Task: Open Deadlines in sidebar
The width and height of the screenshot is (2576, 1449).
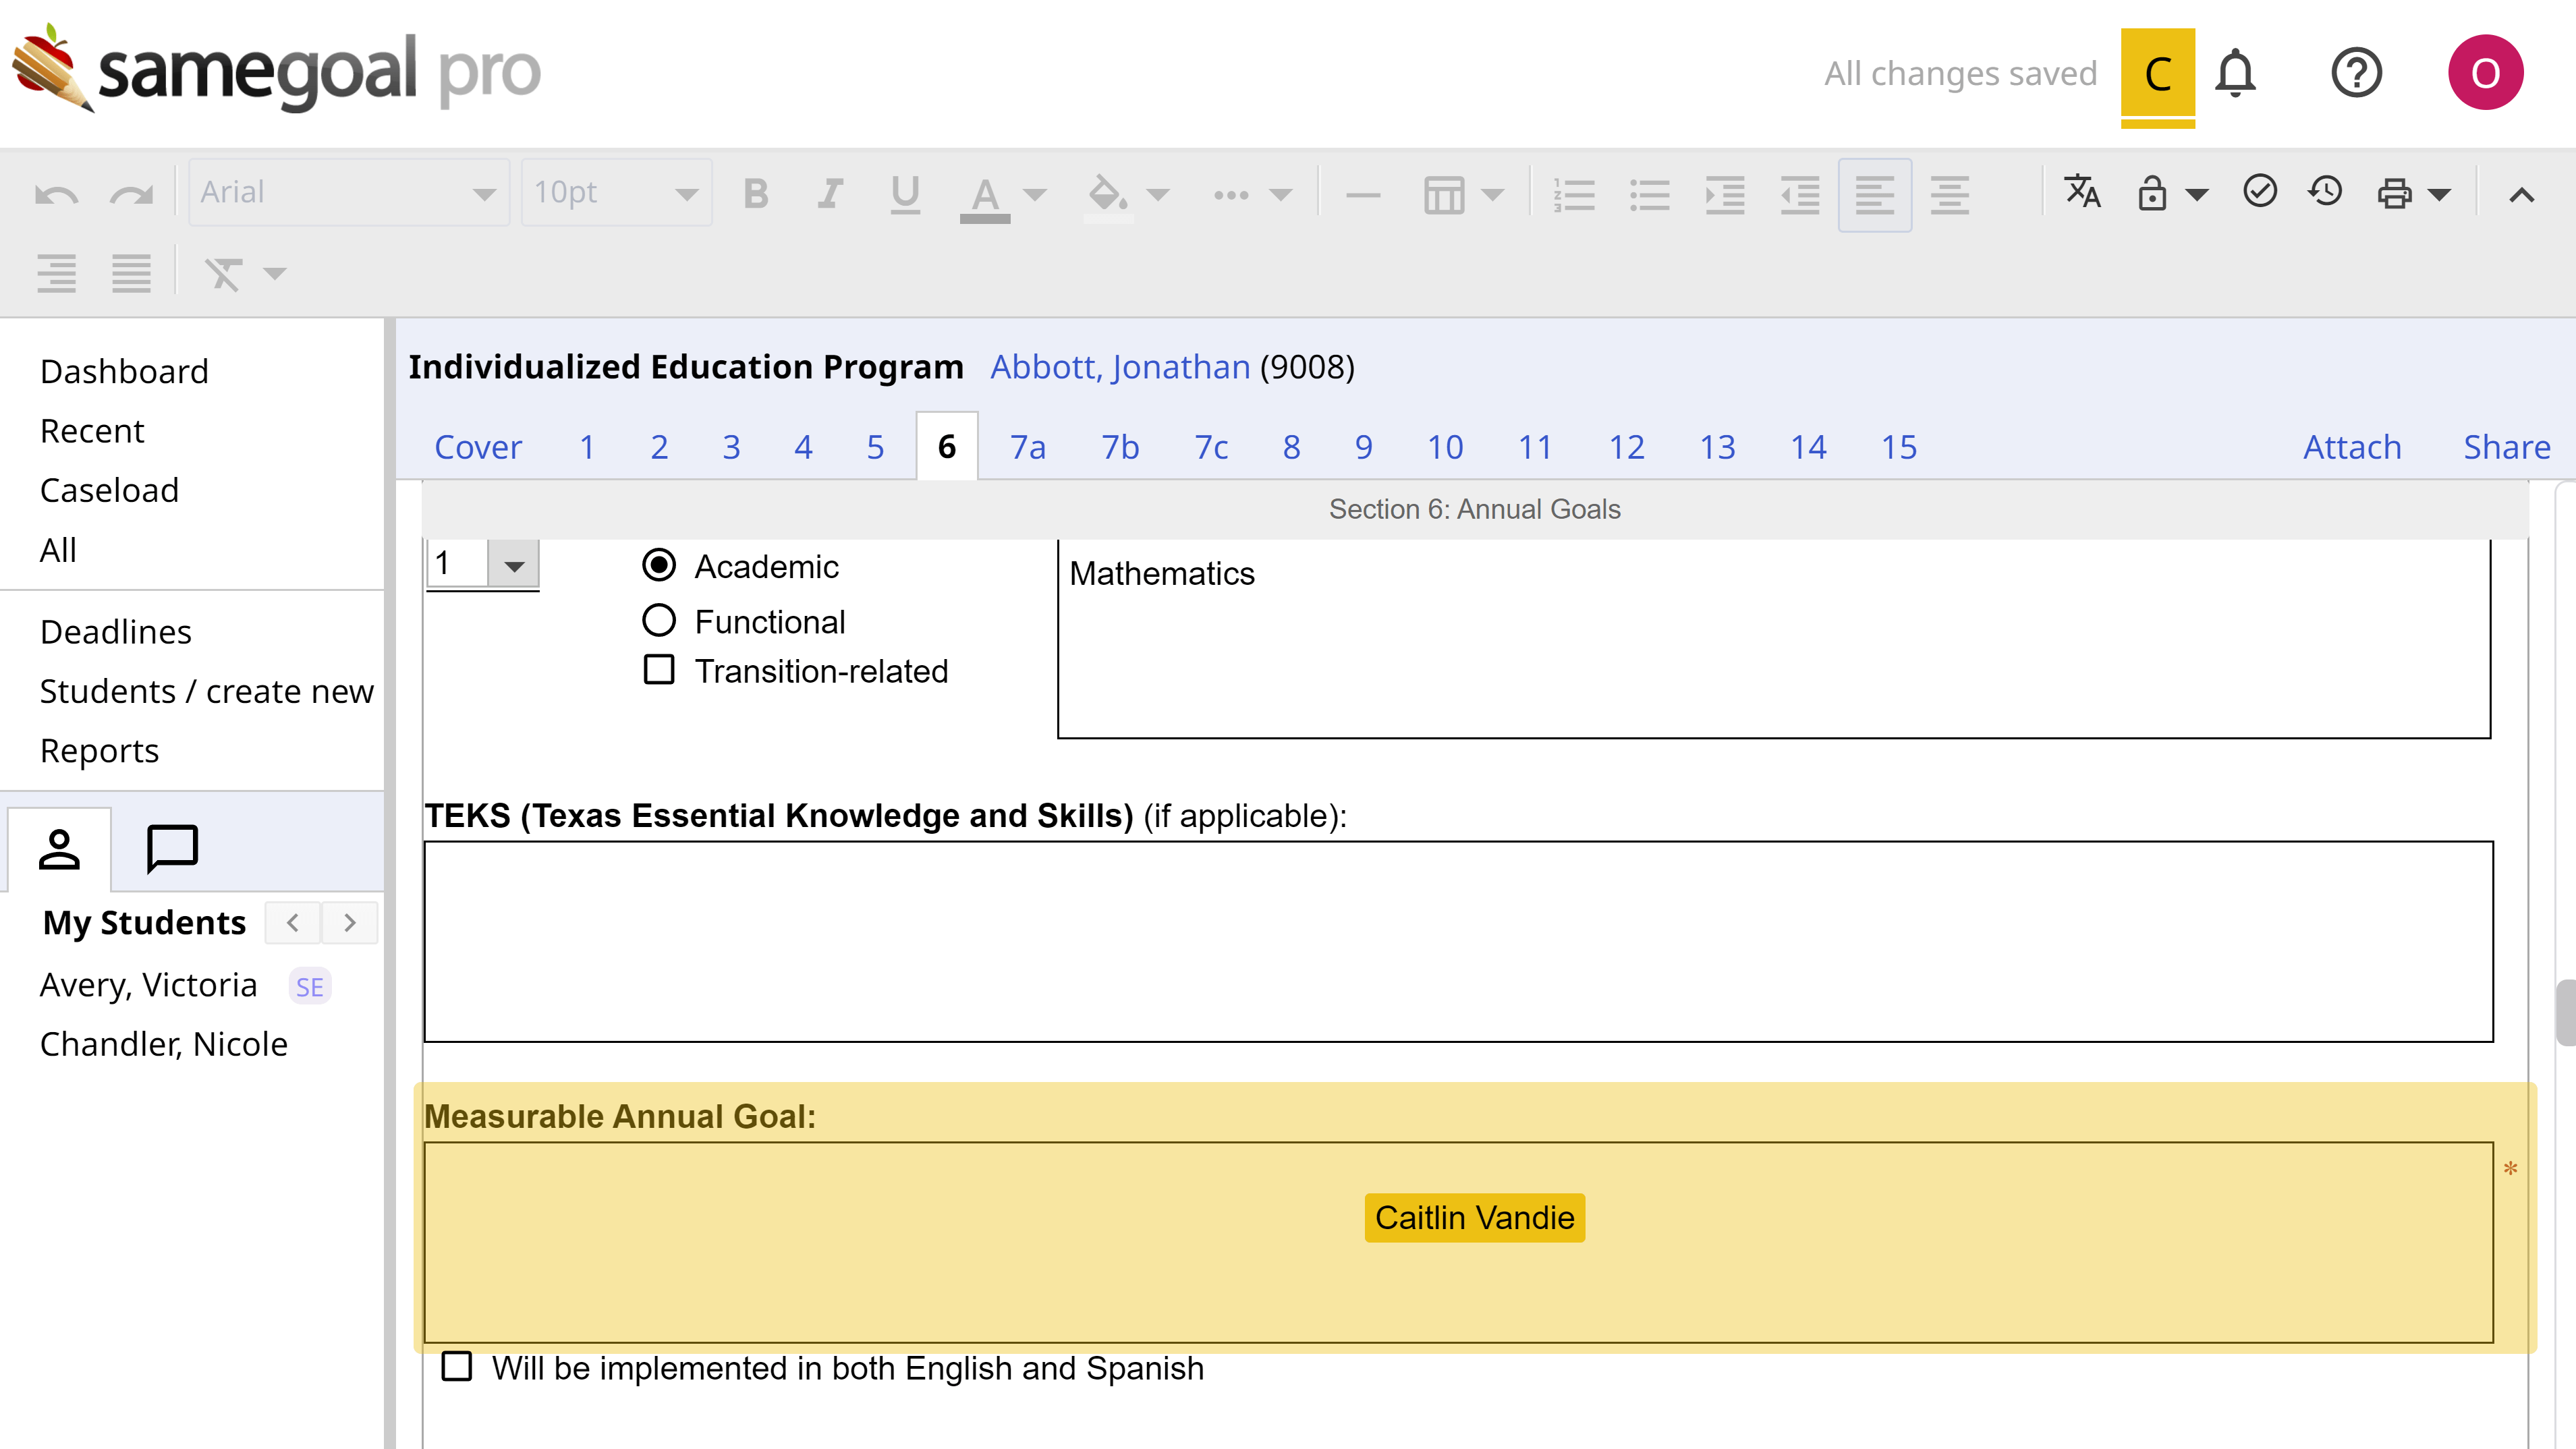Action: tap(116, 632)
